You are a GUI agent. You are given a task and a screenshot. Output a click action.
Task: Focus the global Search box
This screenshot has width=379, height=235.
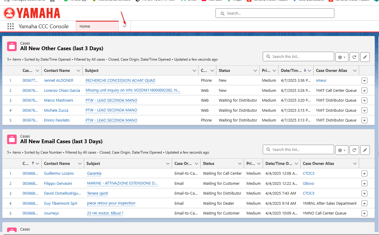pos(275,13)
